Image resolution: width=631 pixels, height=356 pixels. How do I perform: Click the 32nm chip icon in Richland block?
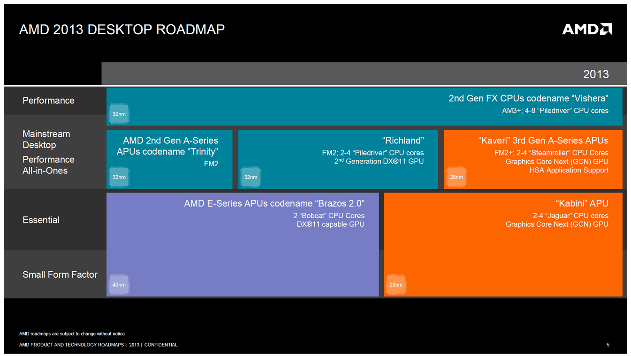tap(251, 177)
